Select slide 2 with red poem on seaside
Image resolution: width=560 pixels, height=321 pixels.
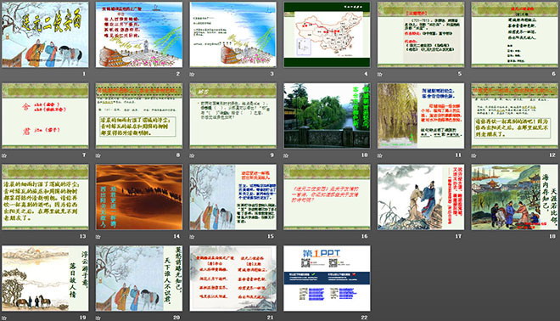139,35
